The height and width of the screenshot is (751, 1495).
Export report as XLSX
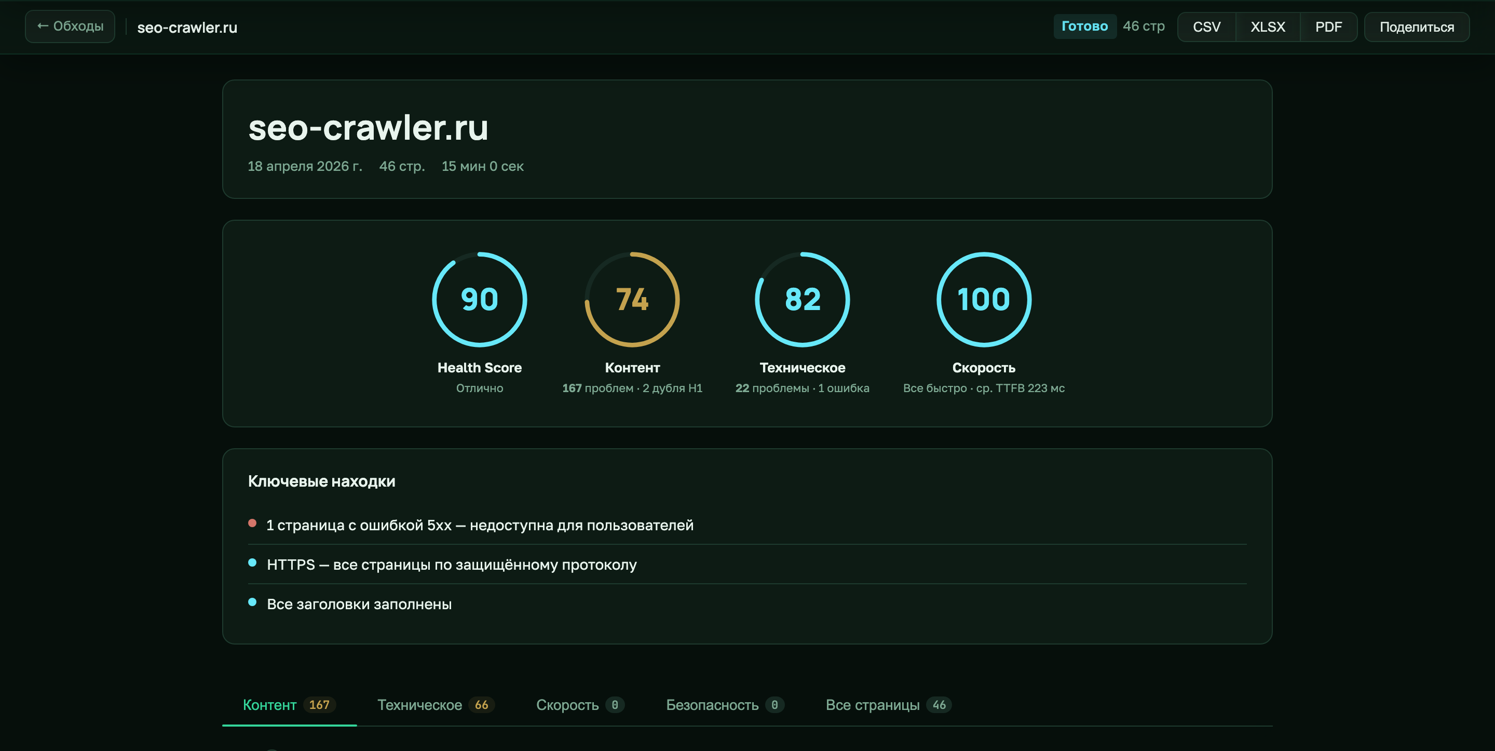1268,26
